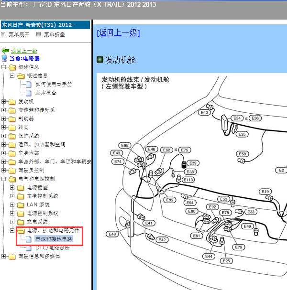Click 菜单折叠 to collapse all menus
287x290 pixels.
coord(55,34)
